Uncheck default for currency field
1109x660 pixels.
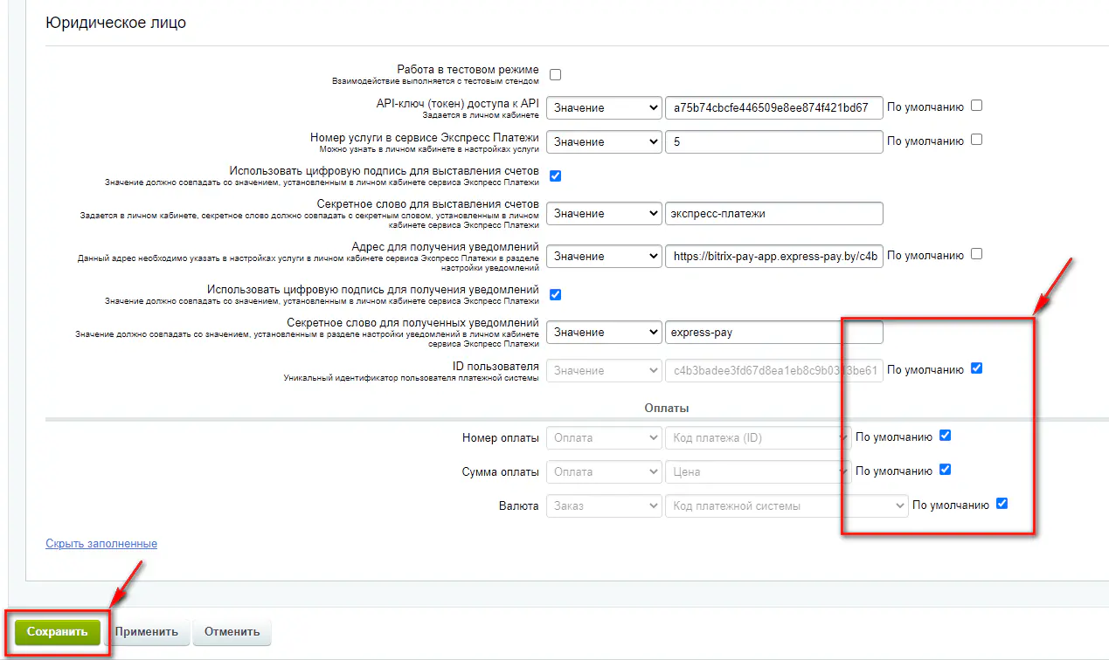(x=1002, y=504)
